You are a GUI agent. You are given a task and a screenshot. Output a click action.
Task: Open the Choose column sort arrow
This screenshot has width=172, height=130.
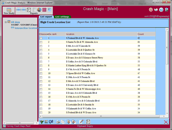48,34
